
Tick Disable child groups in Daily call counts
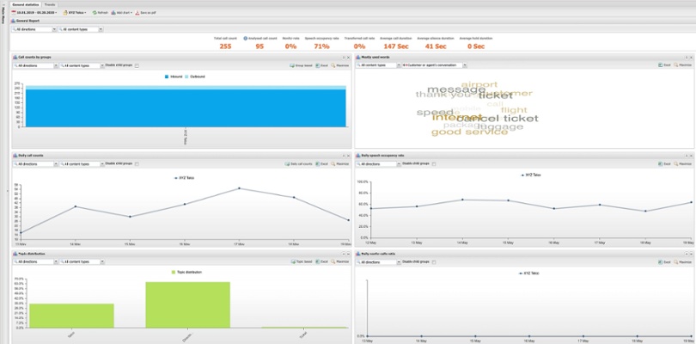point(137,164)
